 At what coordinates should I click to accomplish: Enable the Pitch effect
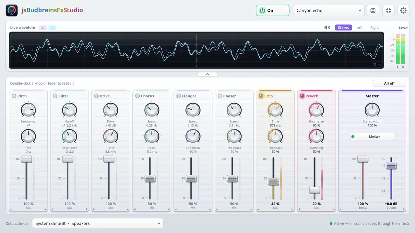[14, 96]
